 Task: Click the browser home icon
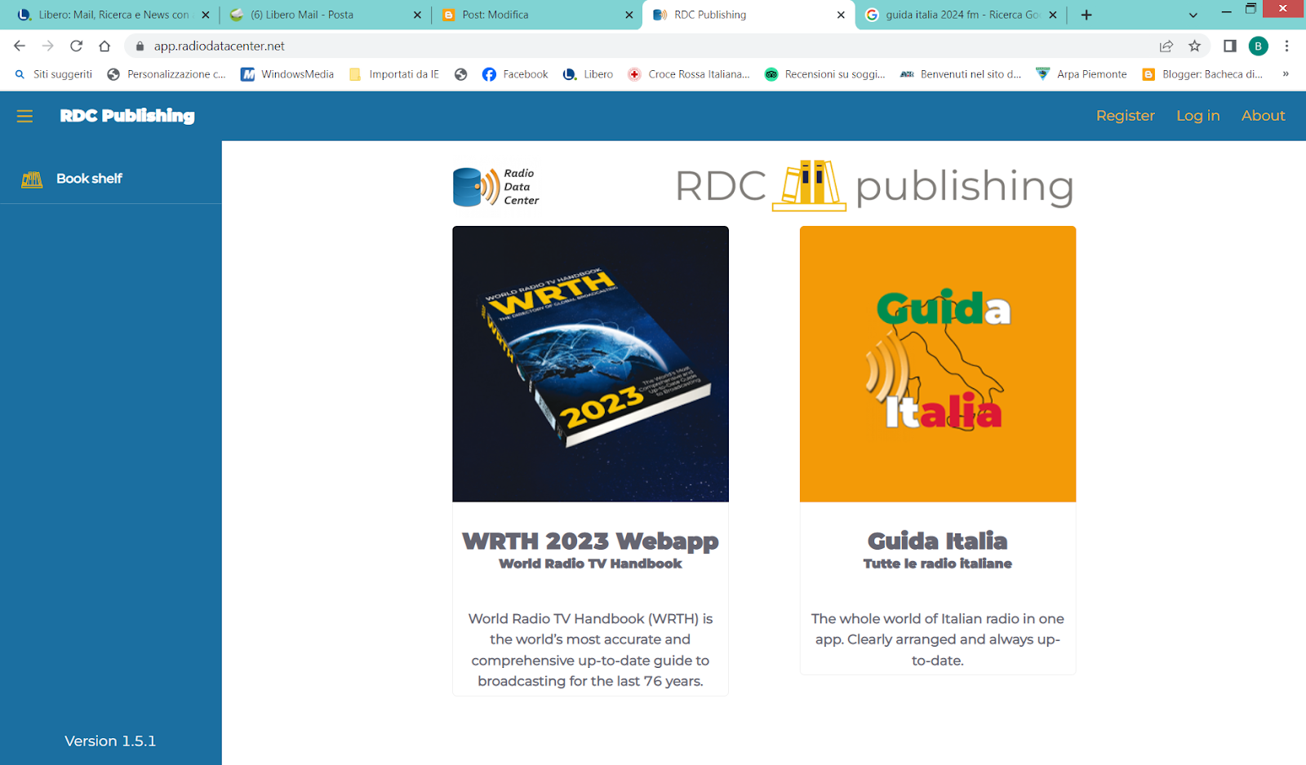click(x=104, y=46)
